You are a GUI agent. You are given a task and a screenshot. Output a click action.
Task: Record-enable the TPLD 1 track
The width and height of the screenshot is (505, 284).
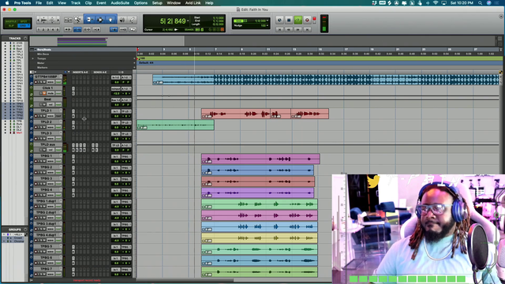tap(36, 116)
